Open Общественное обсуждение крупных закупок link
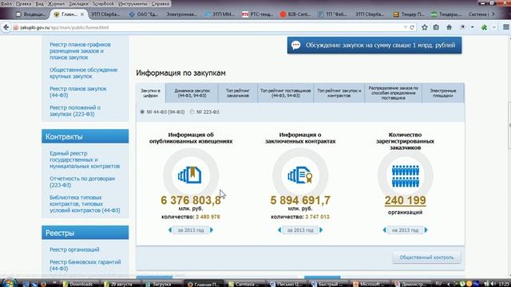 [x=83, y=73]
